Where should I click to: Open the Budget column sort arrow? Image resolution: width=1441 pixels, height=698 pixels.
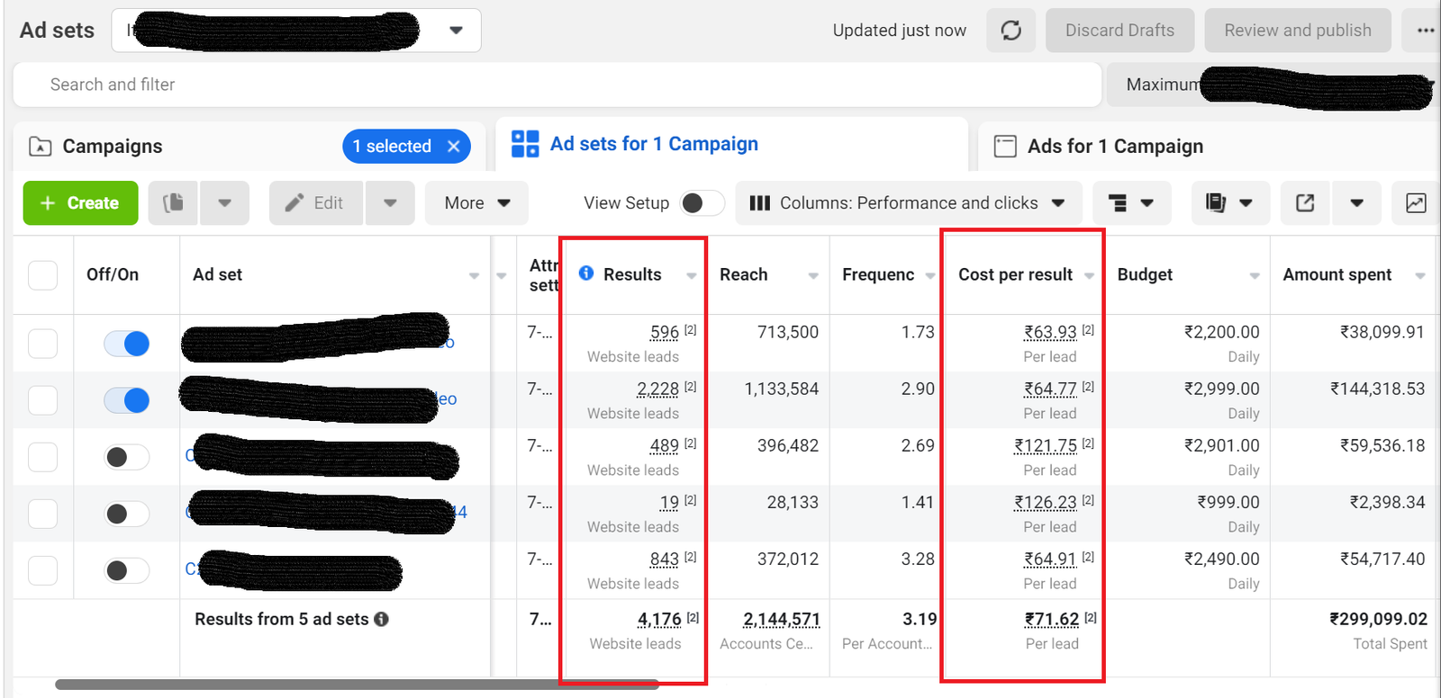click(x=1255, y=276)
